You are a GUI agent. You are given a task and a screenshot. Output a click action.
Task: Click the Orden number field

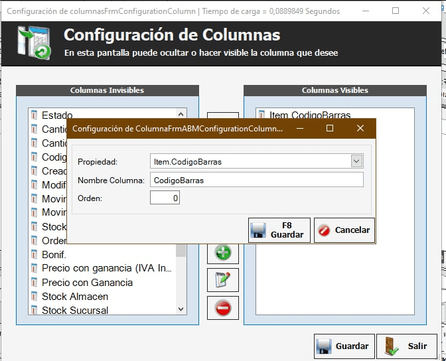click(x=165, y=198)
